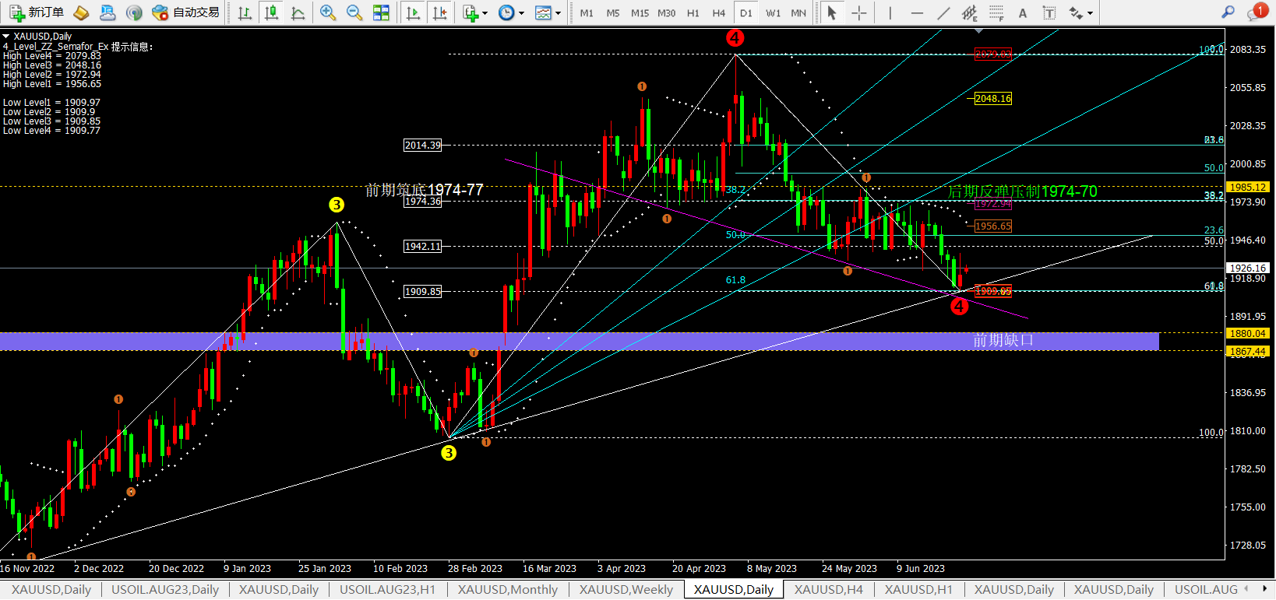The height and width of the screenshot is (600, 1276).
Task: Toggle chart auto scroll
Action: [x=414, y=12]
